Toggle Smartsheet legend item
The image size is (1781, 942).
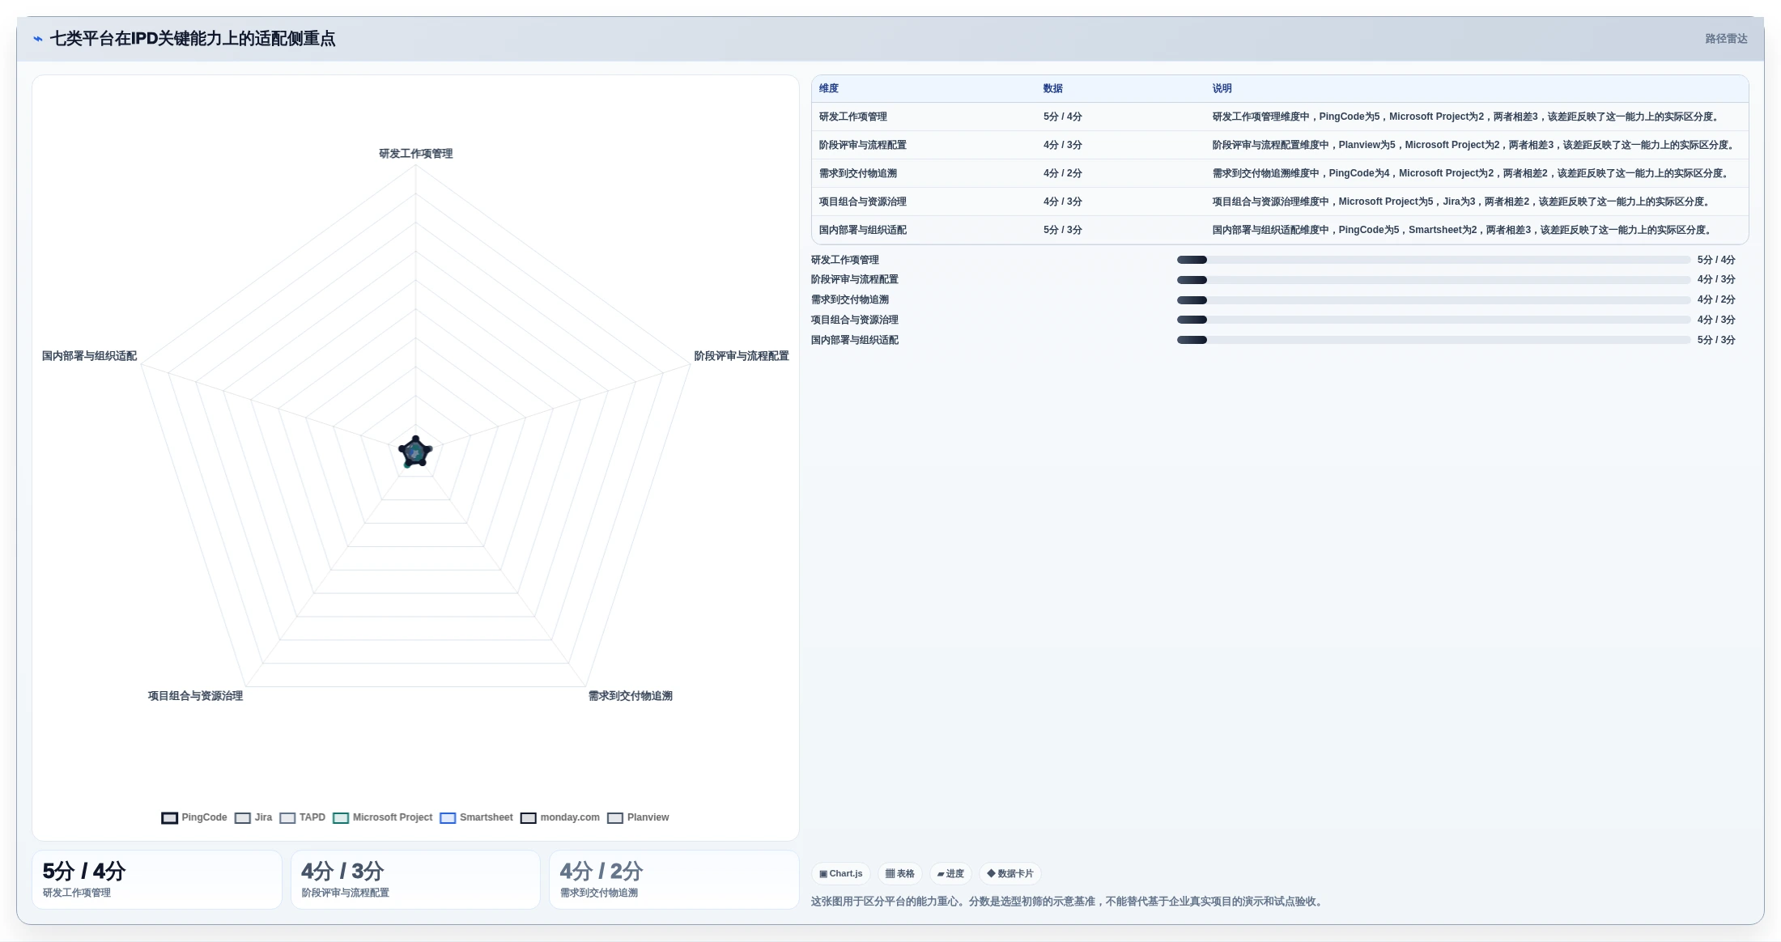476,818
